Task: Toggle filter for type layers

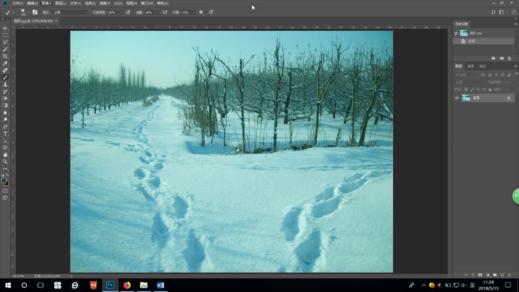Action: (x=496, y=75)
